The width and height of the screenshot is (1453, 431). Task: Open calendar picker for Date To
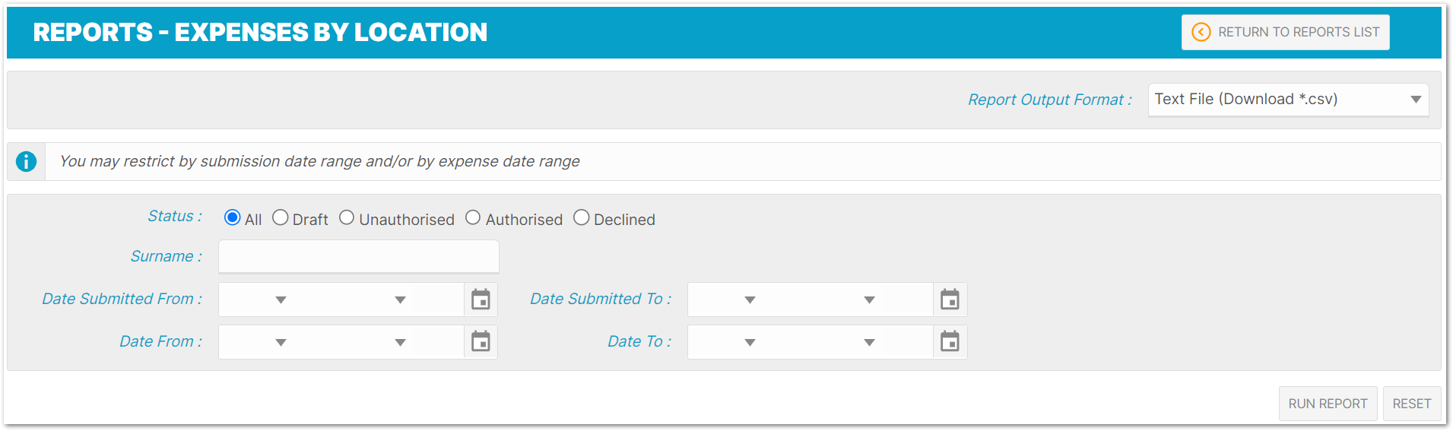pyautogui.click(x=950, y=342)
